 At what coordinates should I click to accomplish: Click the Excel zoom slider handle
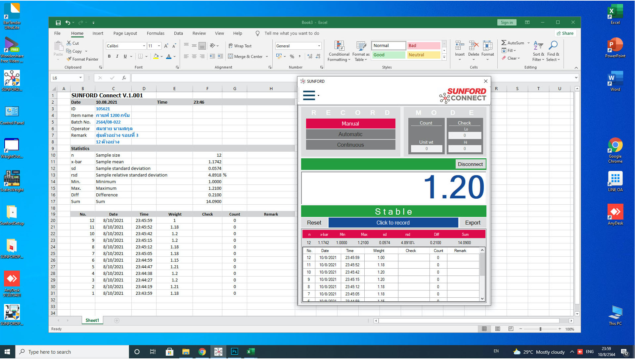click(x=540, y=329)
